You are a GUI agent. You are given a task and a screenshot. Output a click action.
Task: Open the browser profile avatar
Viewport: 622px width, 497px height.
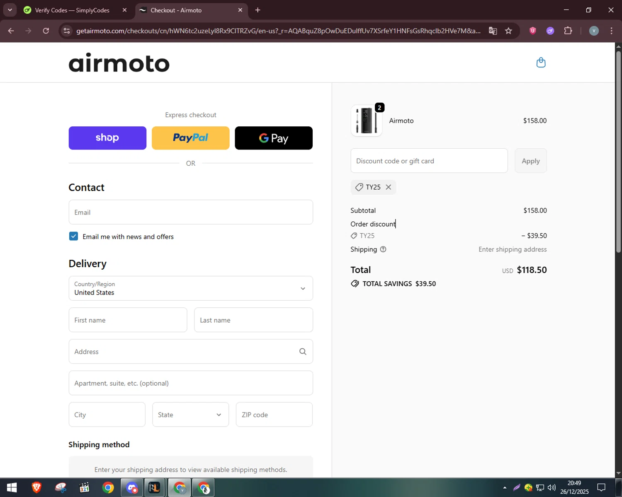(594, 31)
